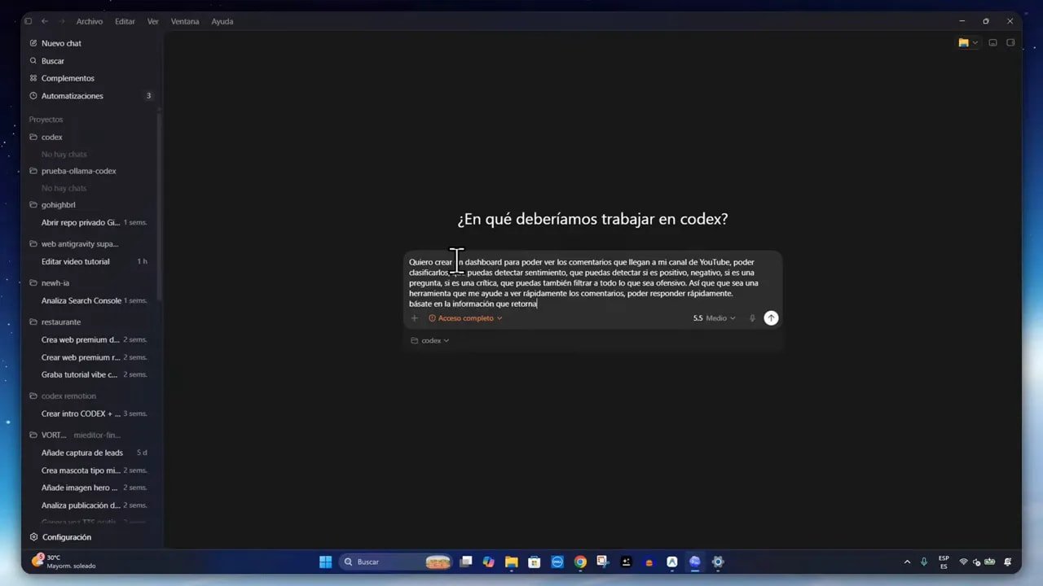This screenshot has height=586, width=1043.
Task: Open the Acceso completo permissions dropdown
Action: pos(465,318)
